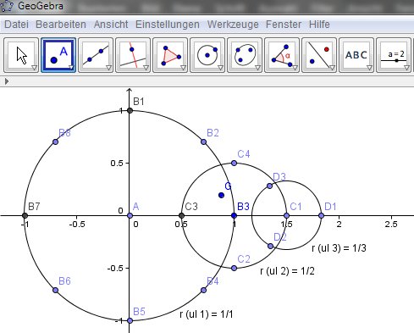
Task: Open Circle tool dropdown arrow
Action: click(220, 68)
